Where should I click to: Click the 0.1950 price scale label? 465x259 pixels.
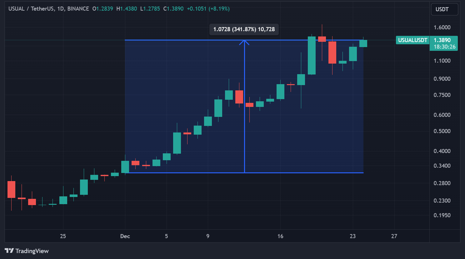[x=442, y=215]
